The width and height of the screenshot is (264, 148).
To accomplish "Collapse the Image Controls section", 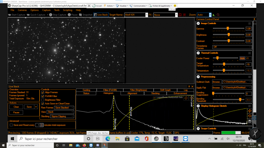I will [198, 23].
